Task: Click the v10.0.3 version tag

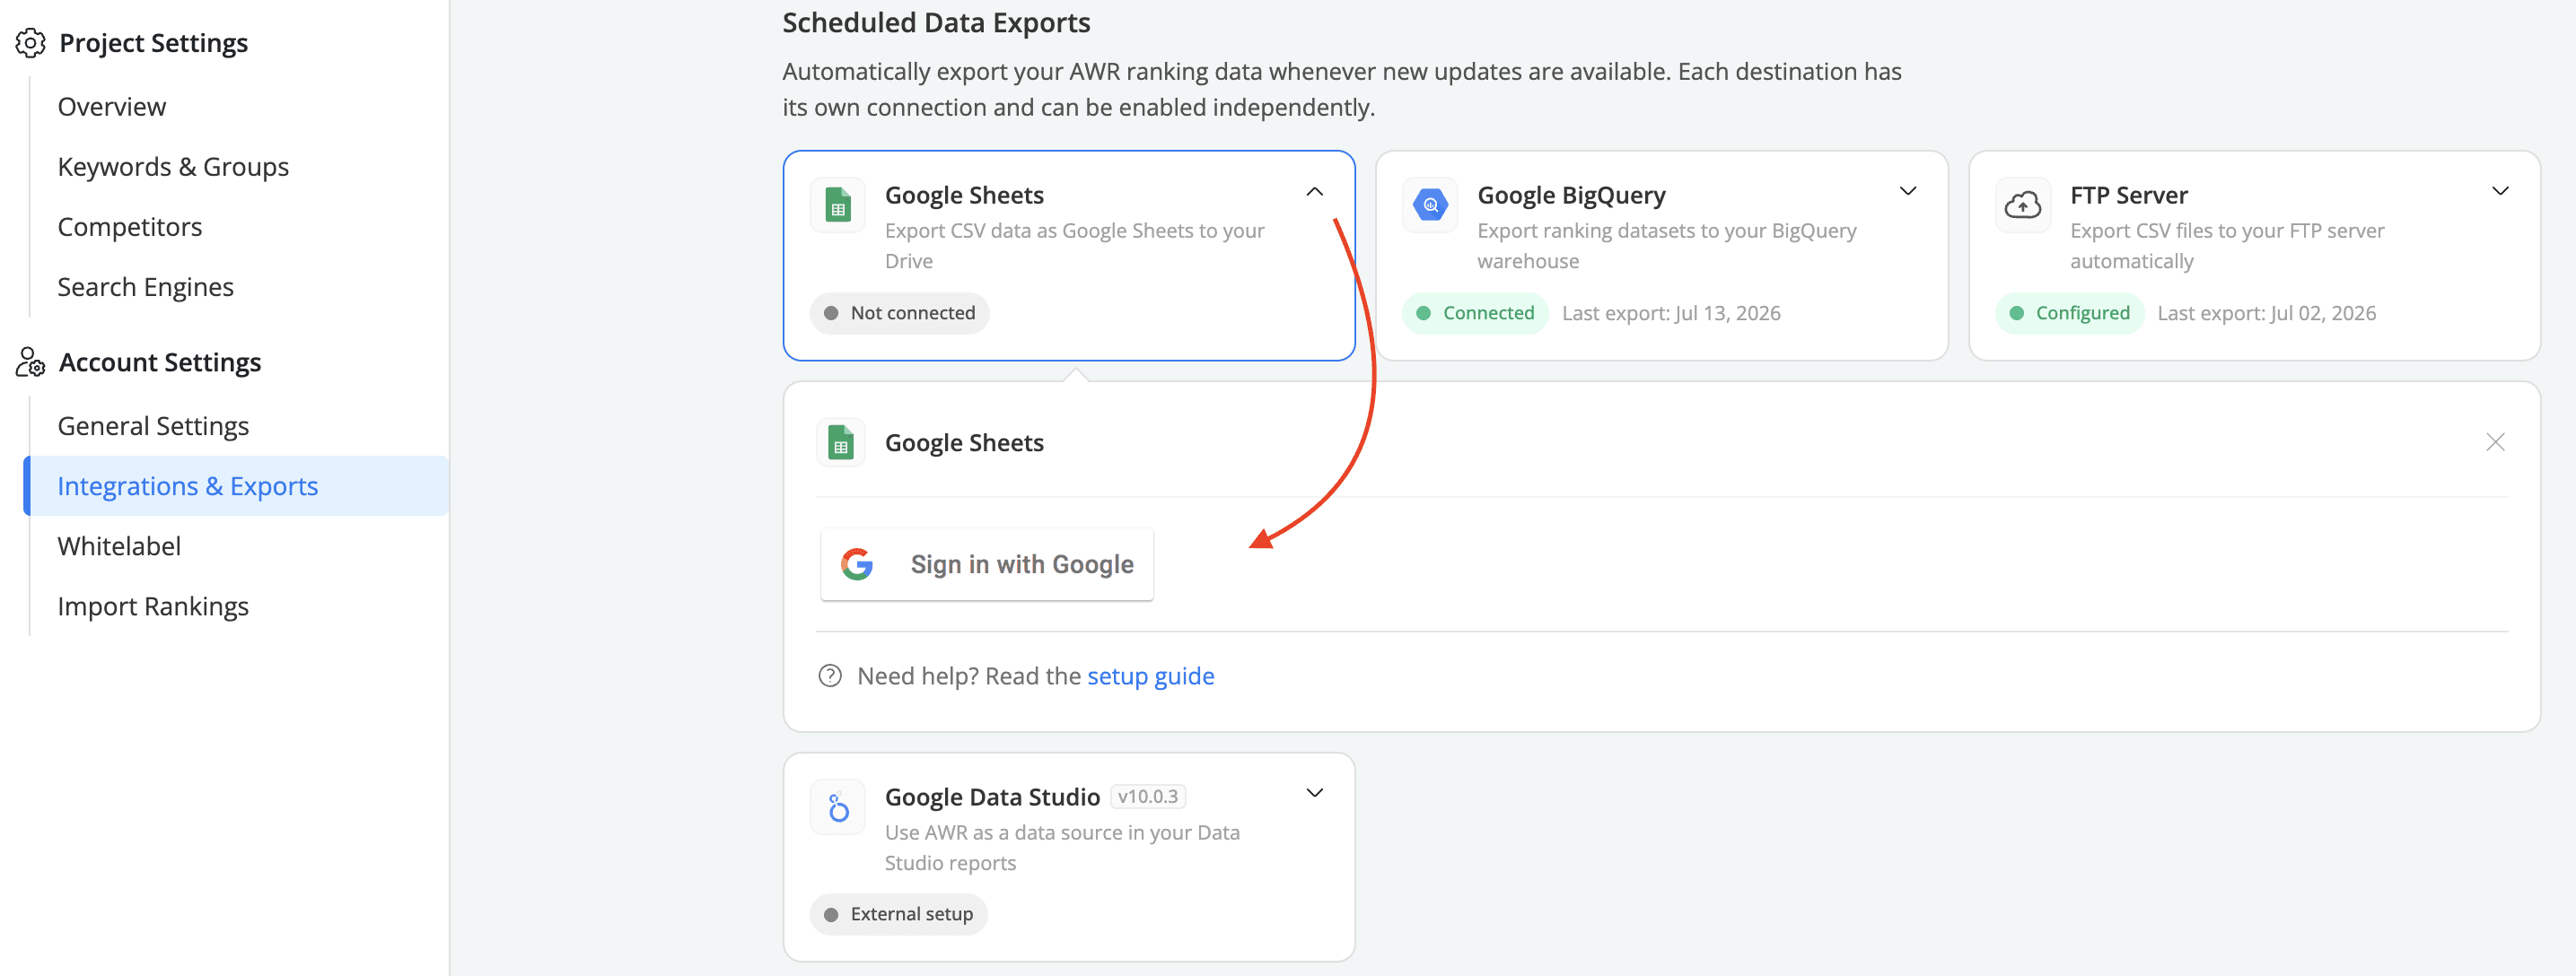Action: [x=1148, y=797]
